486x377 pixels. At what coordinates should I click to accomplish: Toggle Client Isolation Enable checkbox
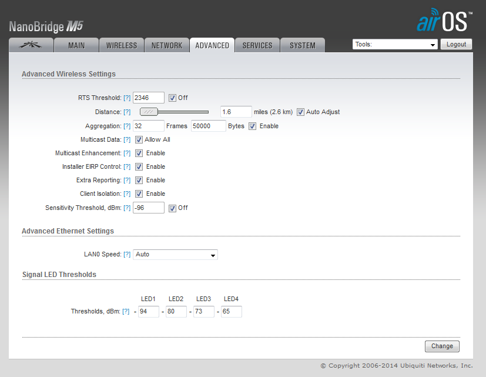tap(139, 193)
